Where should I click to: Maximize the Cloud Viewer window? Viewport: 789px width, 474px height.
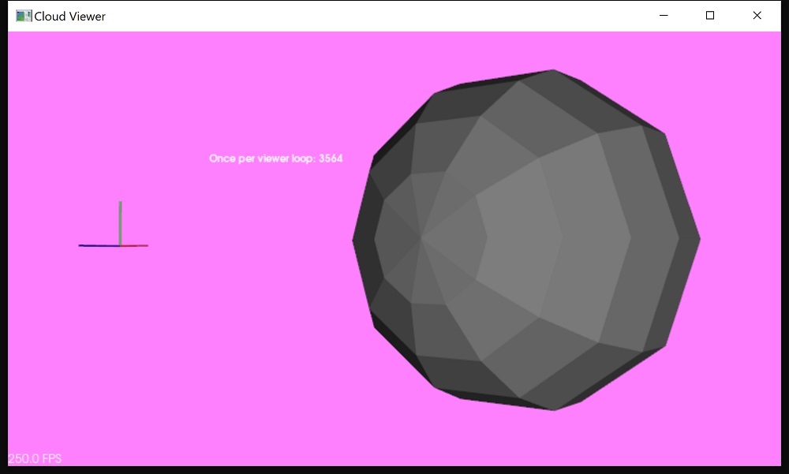709,15
